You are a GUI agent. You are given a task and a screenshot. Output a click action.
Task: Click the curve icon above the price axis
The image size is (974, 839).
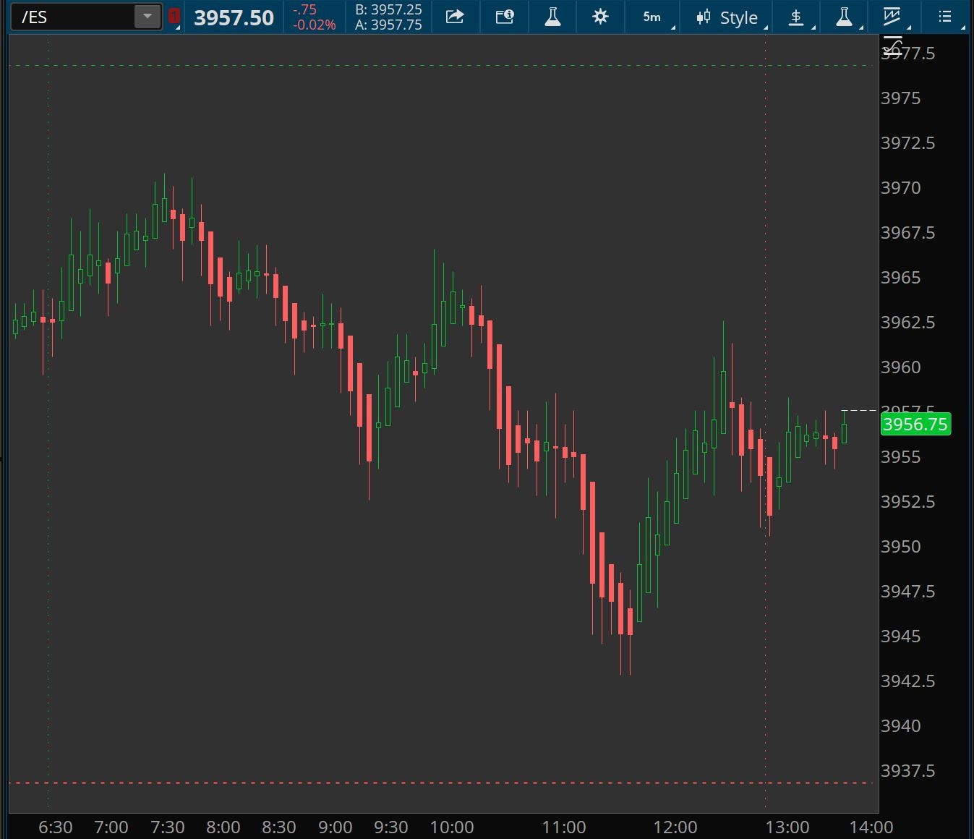pyautogui.click(x=893, y=46)
